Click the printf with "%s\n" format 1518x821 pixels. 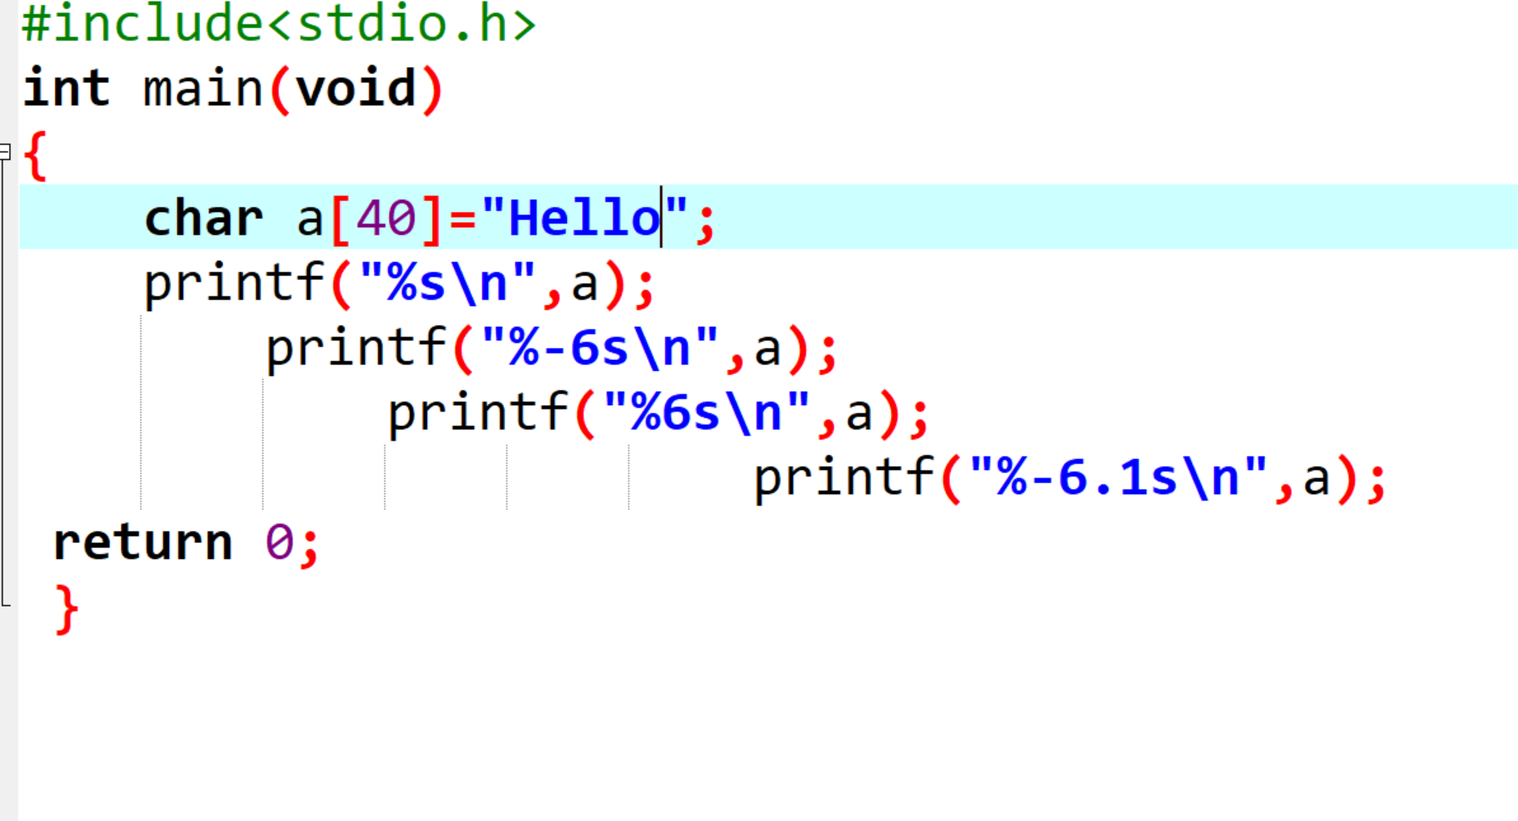click(399, 284)
